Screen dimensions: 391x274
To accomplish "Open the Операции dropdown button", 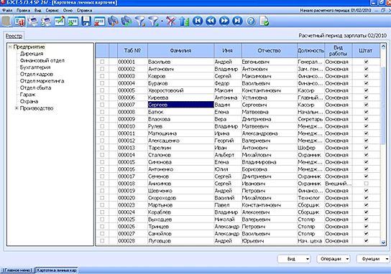I will click(333, 259).
